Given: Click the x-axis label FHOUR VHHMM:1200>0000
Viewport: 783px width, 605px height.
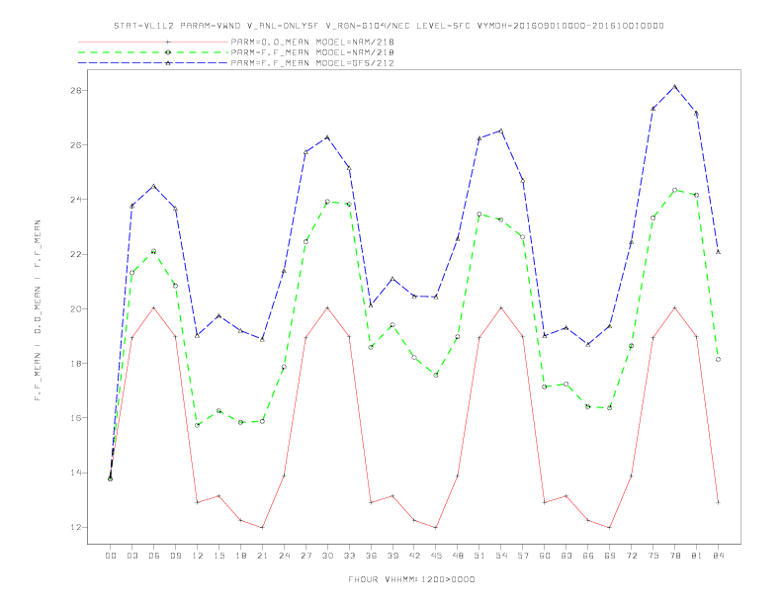Looking at the screenshot, I should tap(411, 579).
